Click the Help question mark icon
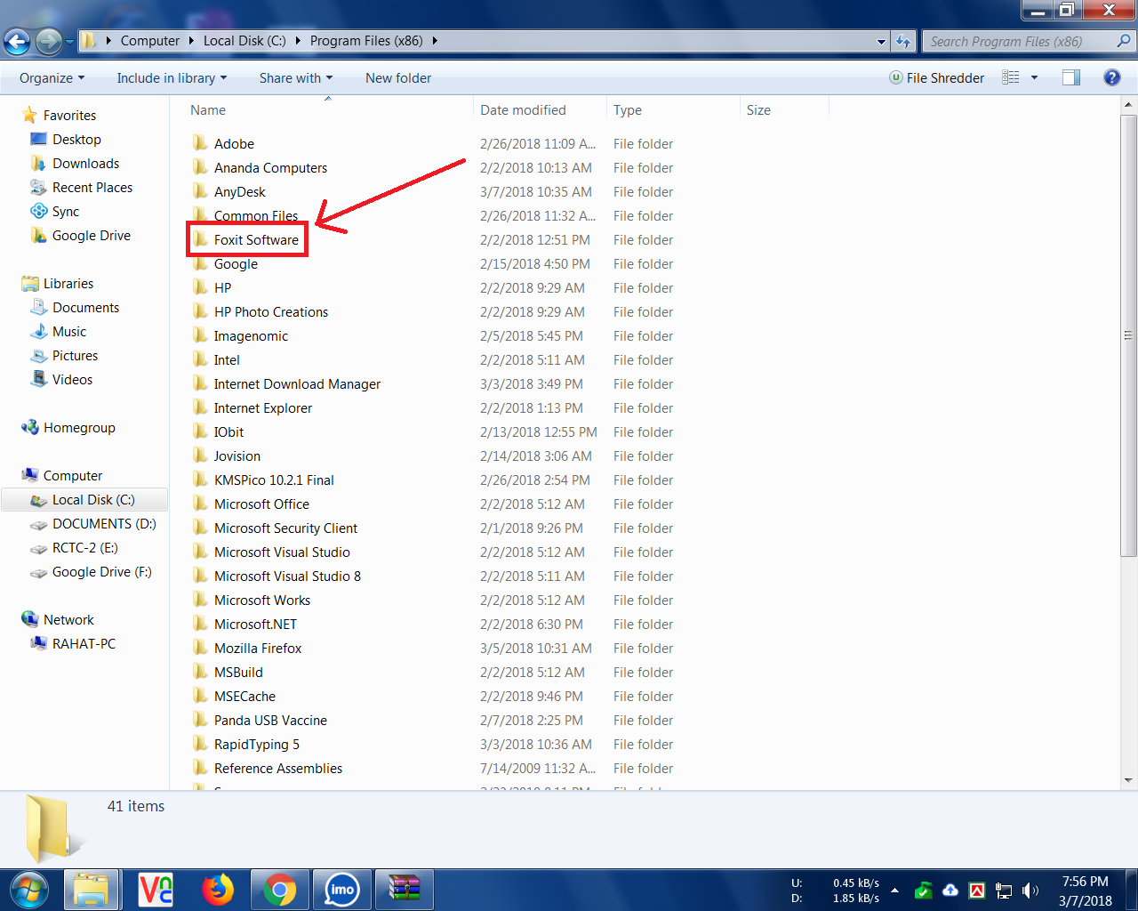1138x911 pixels. [x=1111, y=78]
